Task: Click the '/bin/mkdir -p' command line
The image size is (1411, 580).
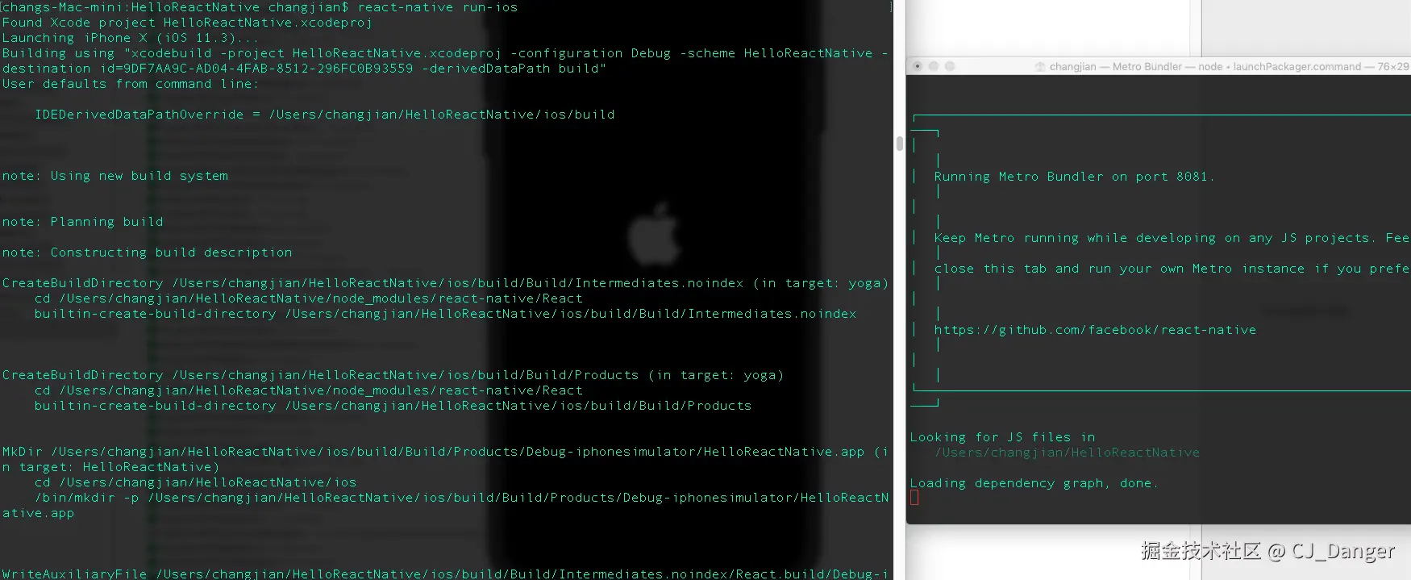Action: click(461, 498)
